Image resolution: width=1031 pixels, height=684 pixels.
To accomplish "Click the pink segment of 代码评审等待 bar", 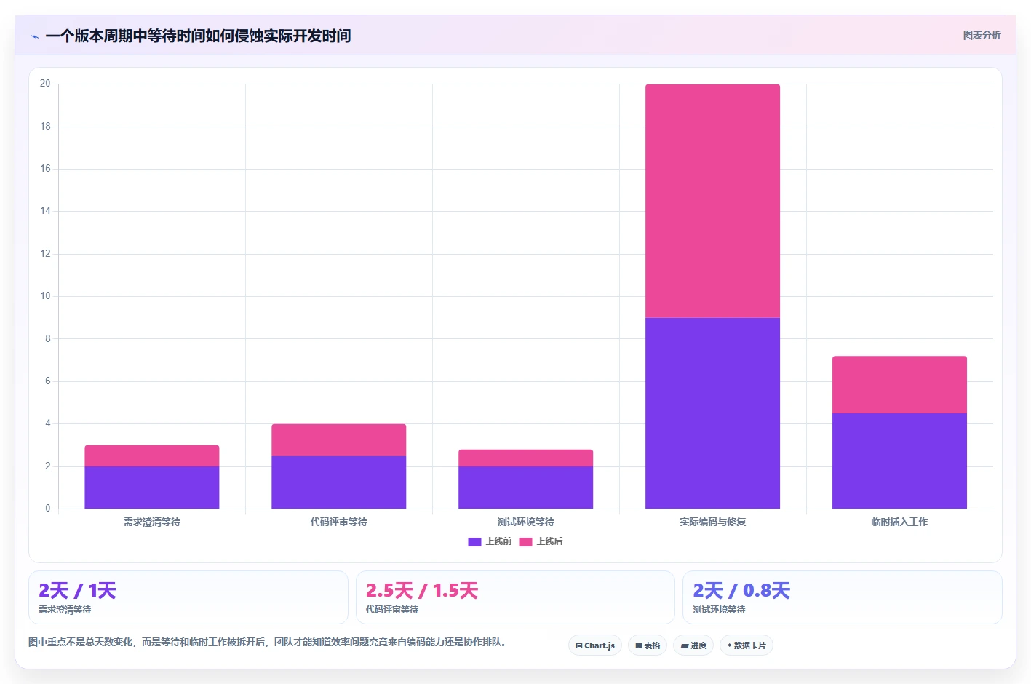I will (x=339, y=440).
